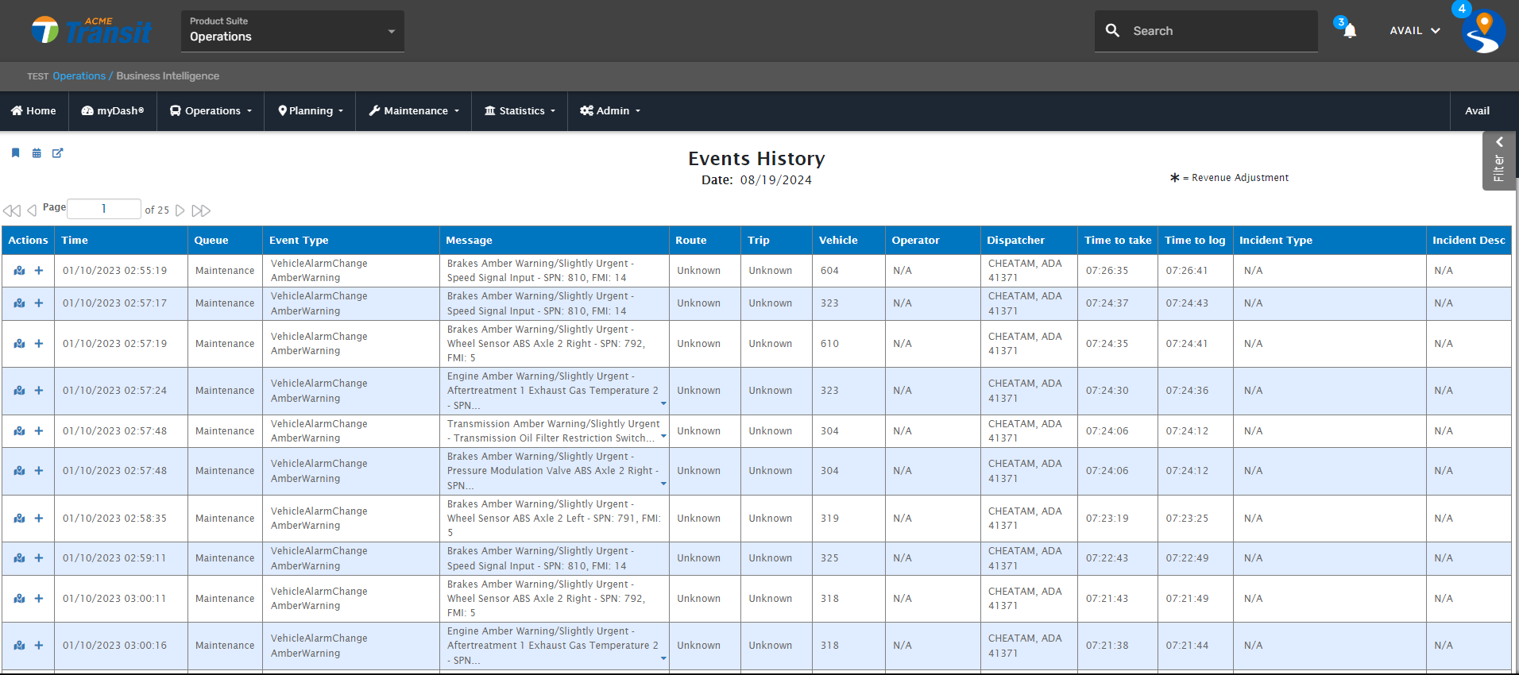Go to the Home page
Image resolution: width=1519 pixels, height=675 pixels.
point(33,111)
